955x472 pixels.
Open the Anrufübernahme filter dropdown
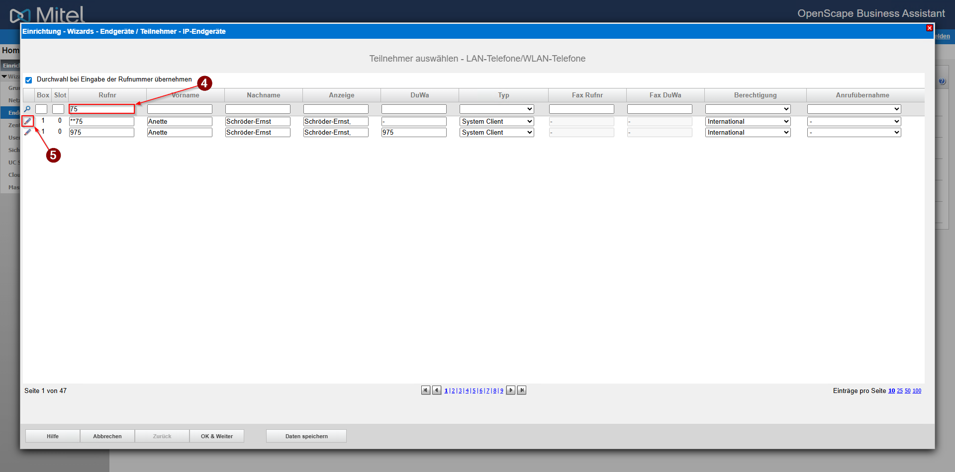coord(854,109)
